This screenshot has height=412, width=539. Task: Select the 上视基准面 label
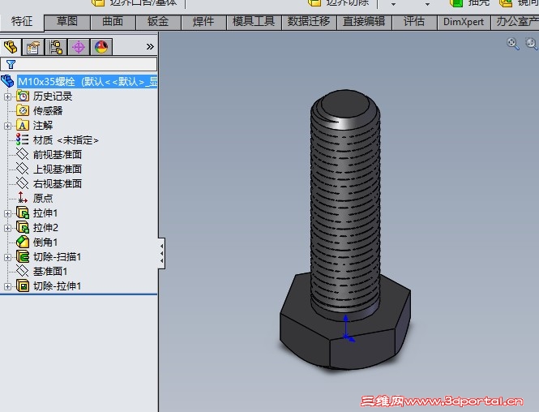[x=58, y=170]
